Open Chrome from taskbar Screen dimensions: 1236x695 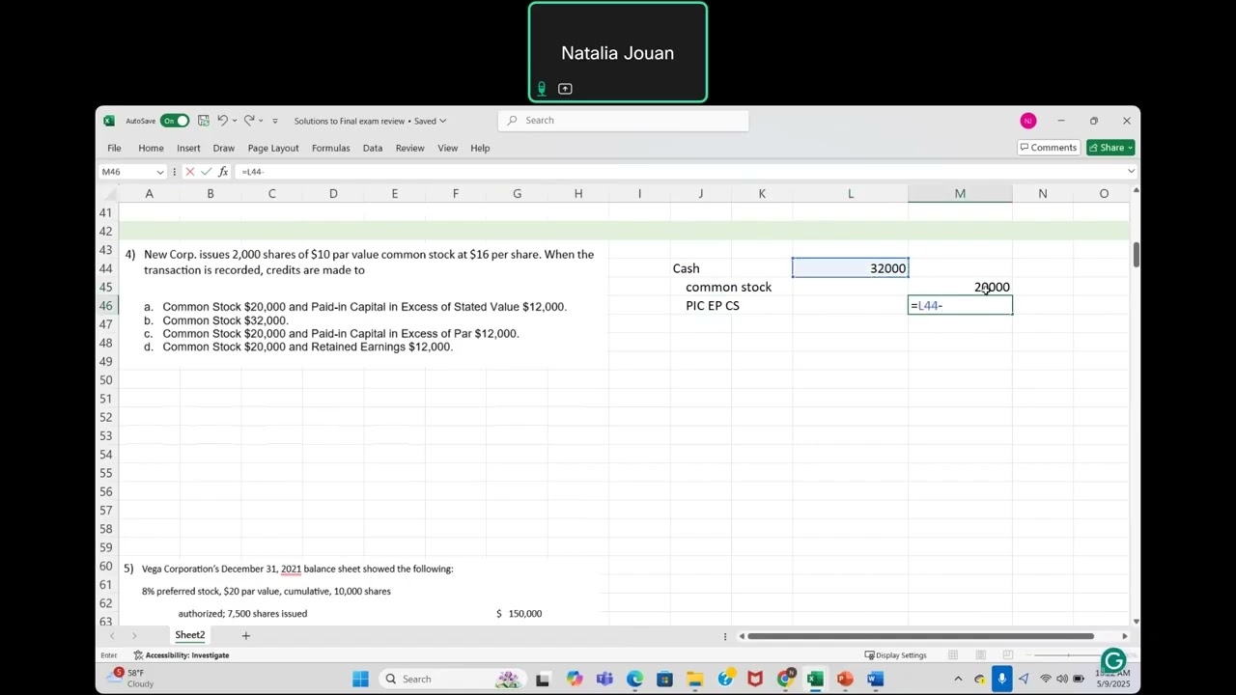tap(785, 679)
